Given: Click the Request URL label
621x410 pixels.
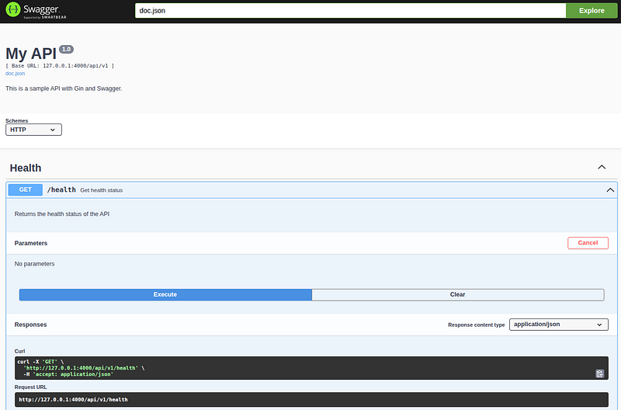Looking at the screenshot, I should (x=30, y=387).
